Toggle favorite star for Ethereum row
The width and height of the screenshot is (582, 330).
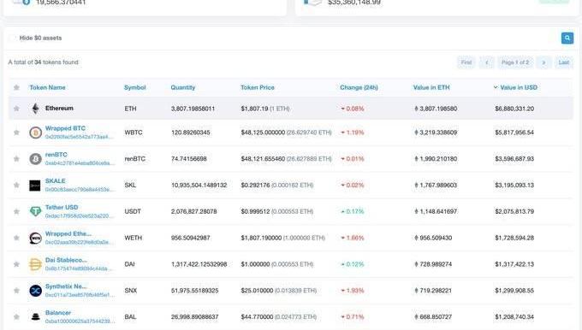coord(16,109)
